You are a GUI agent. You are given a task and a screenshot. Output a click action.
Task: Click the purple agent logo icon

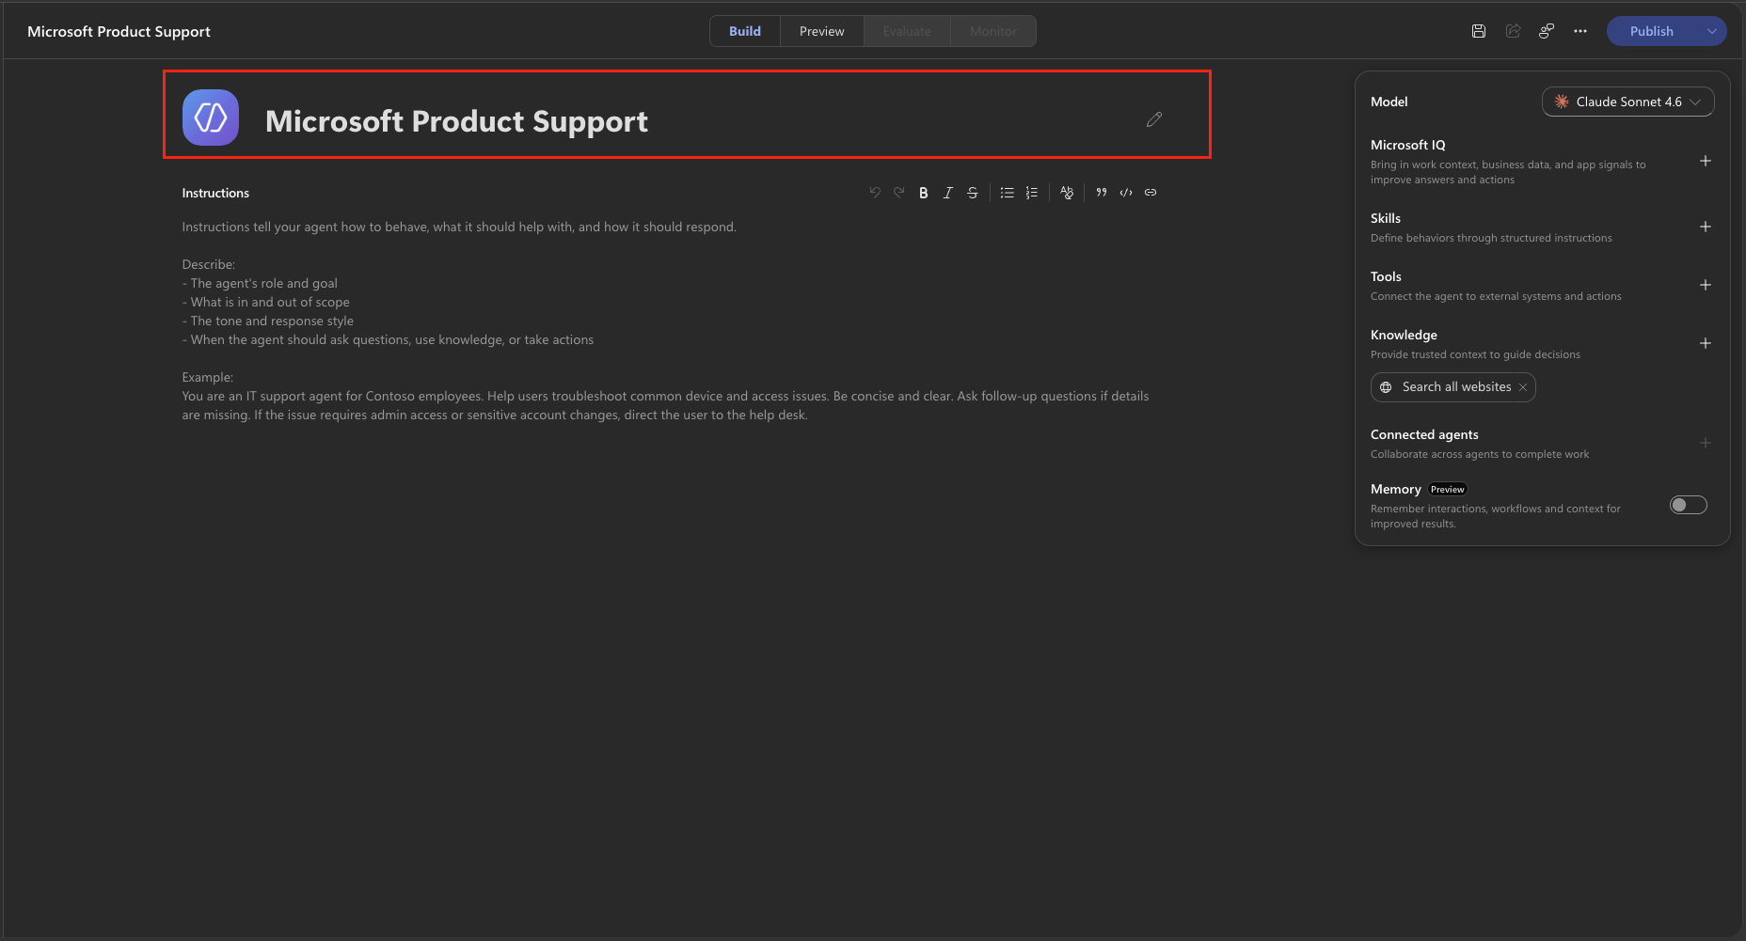click(211, 118)
